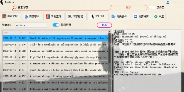Click the literature table vertical scrollbar thumb
Image resolution: width=184 pixels, height=92 pixels.
(x=109, y=48)
